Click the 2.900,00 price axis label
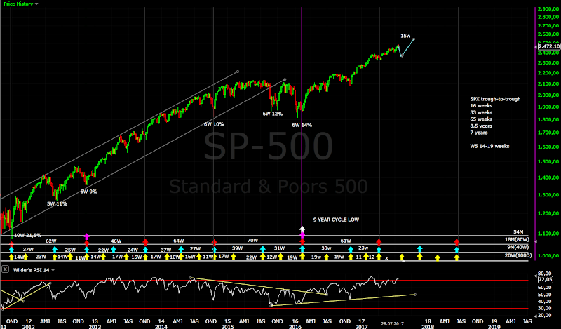The image size is (561, 329). tap(548, 8)
